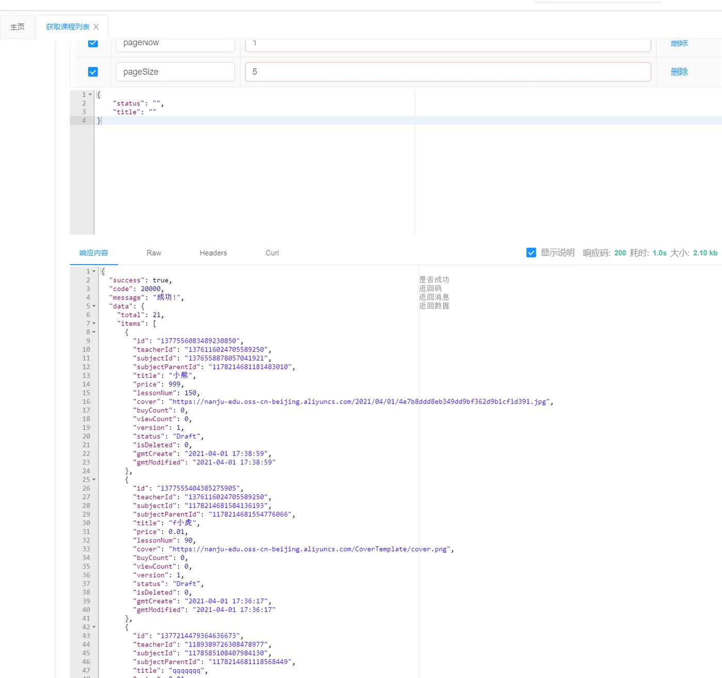
Task: Delete the pageNow parameter row
Action: click(679, 43)
